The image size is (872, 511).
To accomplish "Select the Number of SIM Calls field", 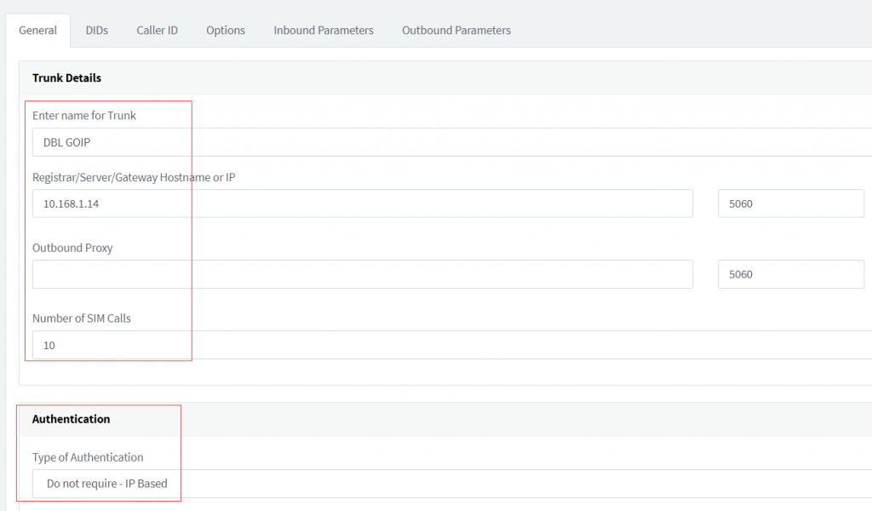I will coord(111,345).
